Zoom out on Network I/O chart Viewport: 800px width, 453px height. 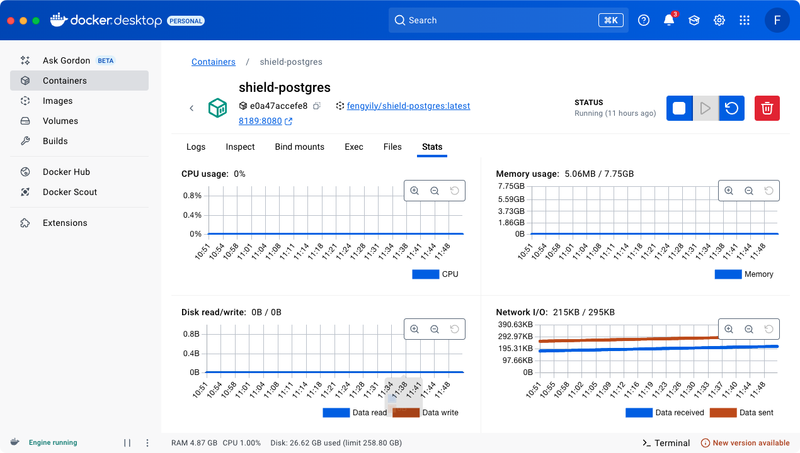click(x=749, y=329)
